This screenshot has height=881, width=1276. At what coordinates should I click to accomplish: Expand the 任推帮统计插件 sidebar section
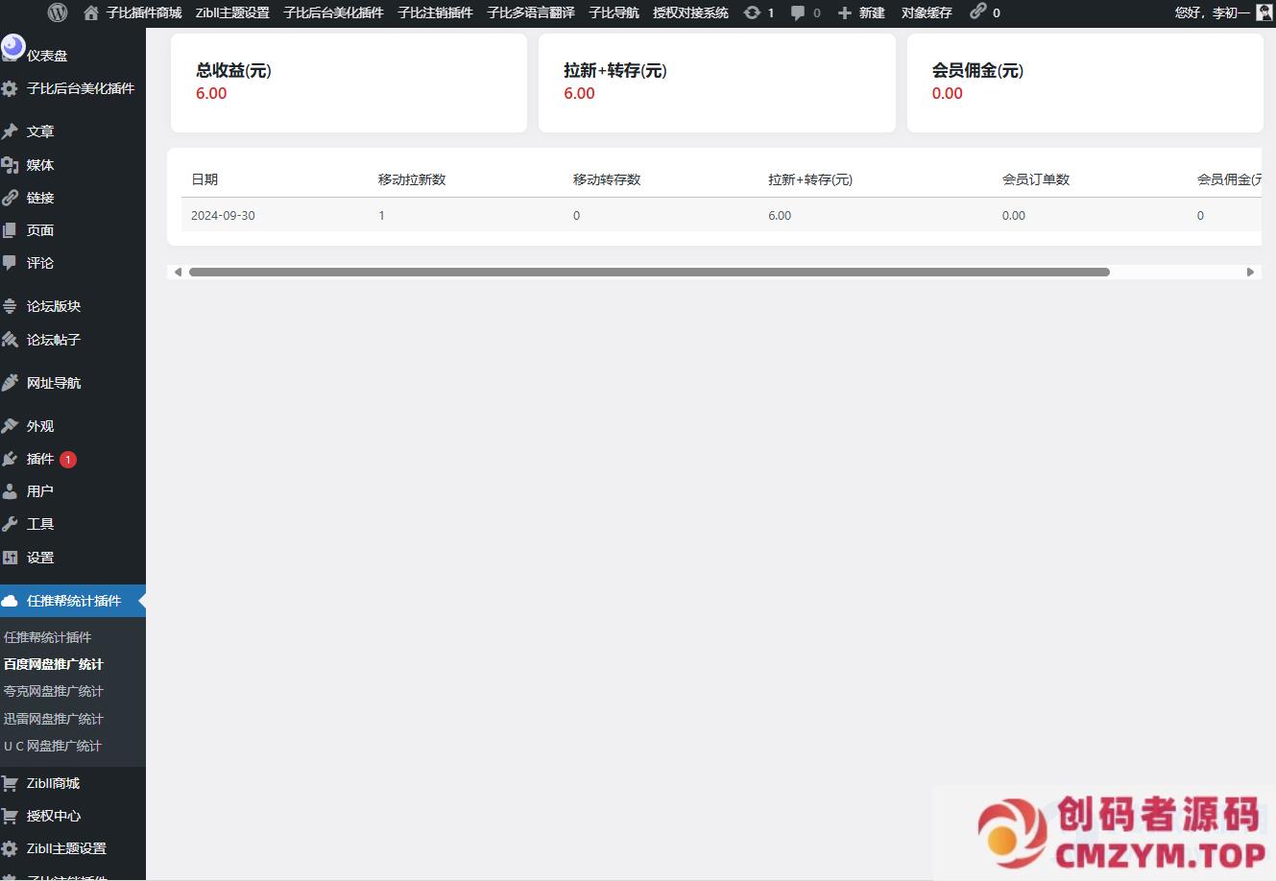[x=73, y=601]
